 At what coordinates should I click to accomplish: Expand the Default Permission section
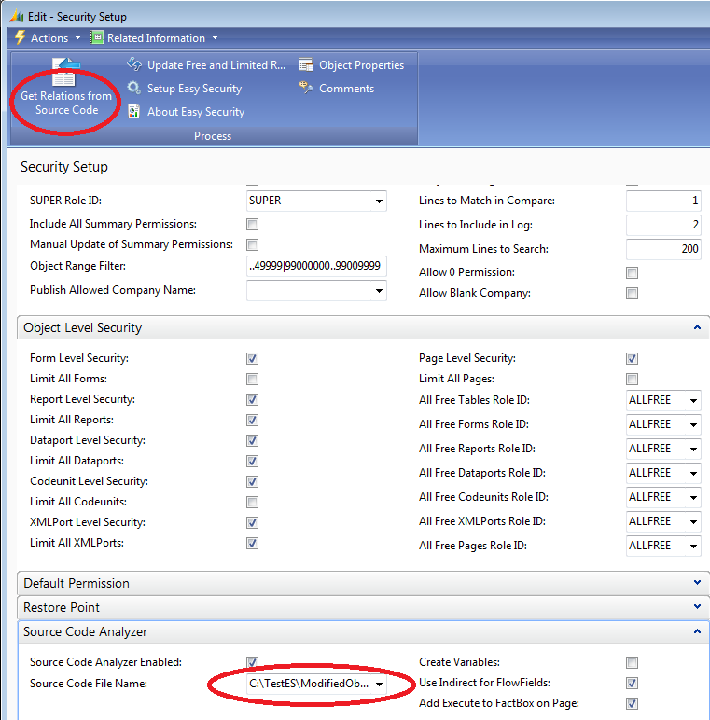[696, 583]
